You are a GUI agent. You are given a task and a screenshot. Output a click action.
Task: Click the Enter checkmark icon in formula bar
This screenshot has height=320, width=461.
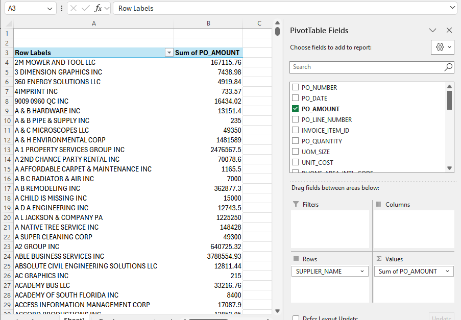[86, 8]
